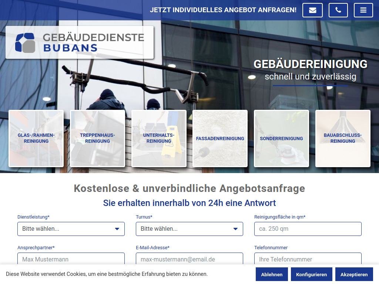The image size is (379, 284).
Task: Open the Dienstleistung dropdown
Action: point(71,229)
